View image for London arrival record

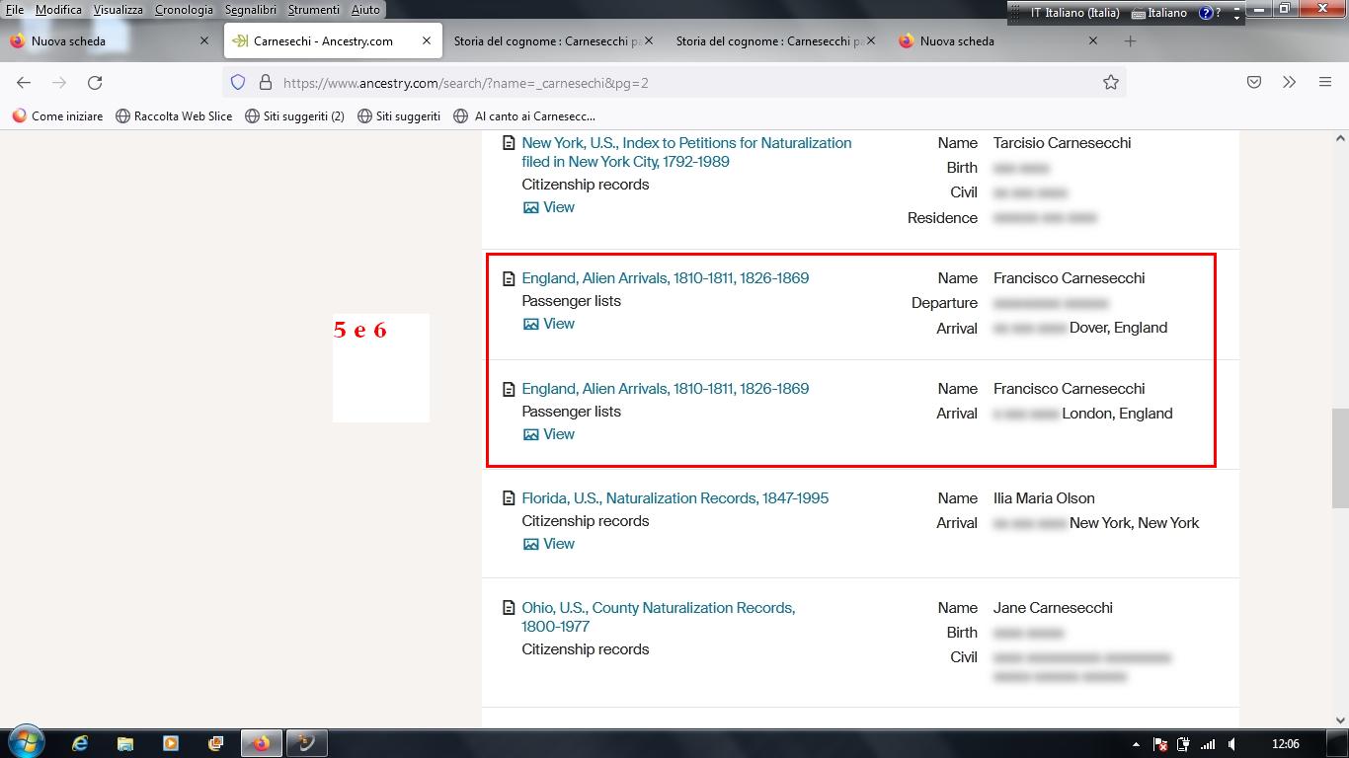[x=548, y=434]
